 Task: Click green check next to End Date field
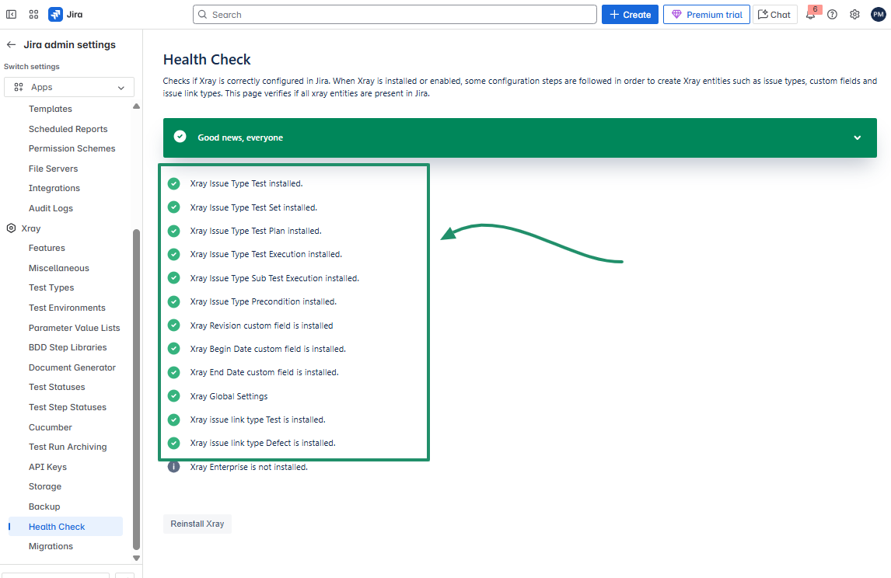point(174,372)
